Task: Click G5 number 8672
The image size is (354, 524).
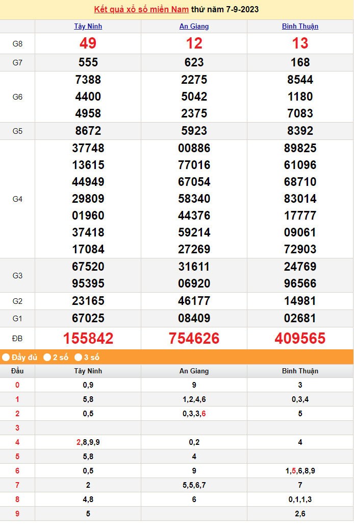Action: point(88,131)
